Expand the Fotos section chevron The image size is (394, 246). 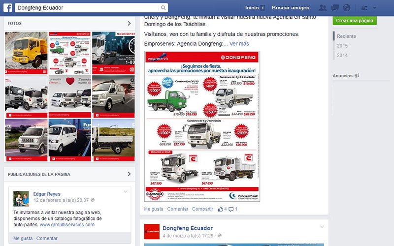[x=129, y=23]
